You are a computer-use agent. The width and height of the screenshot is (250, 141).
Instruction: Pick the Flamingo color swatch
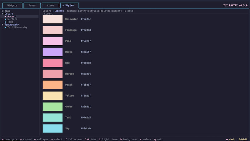[x=52, y=30]
